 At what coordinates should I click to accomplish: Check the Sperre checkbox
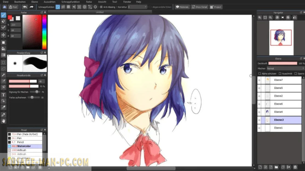[296, 74]
